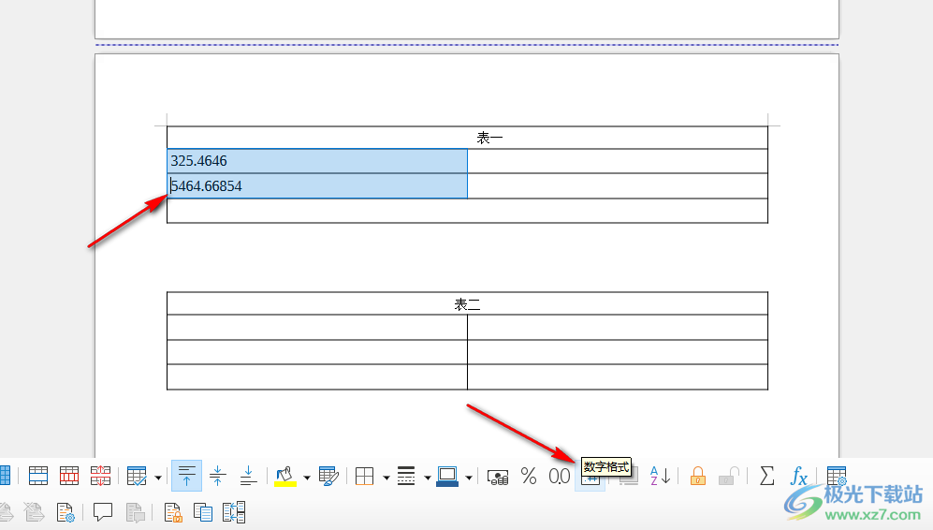
Task: Click cell containing 5464.66854
Action: (317, 185)
